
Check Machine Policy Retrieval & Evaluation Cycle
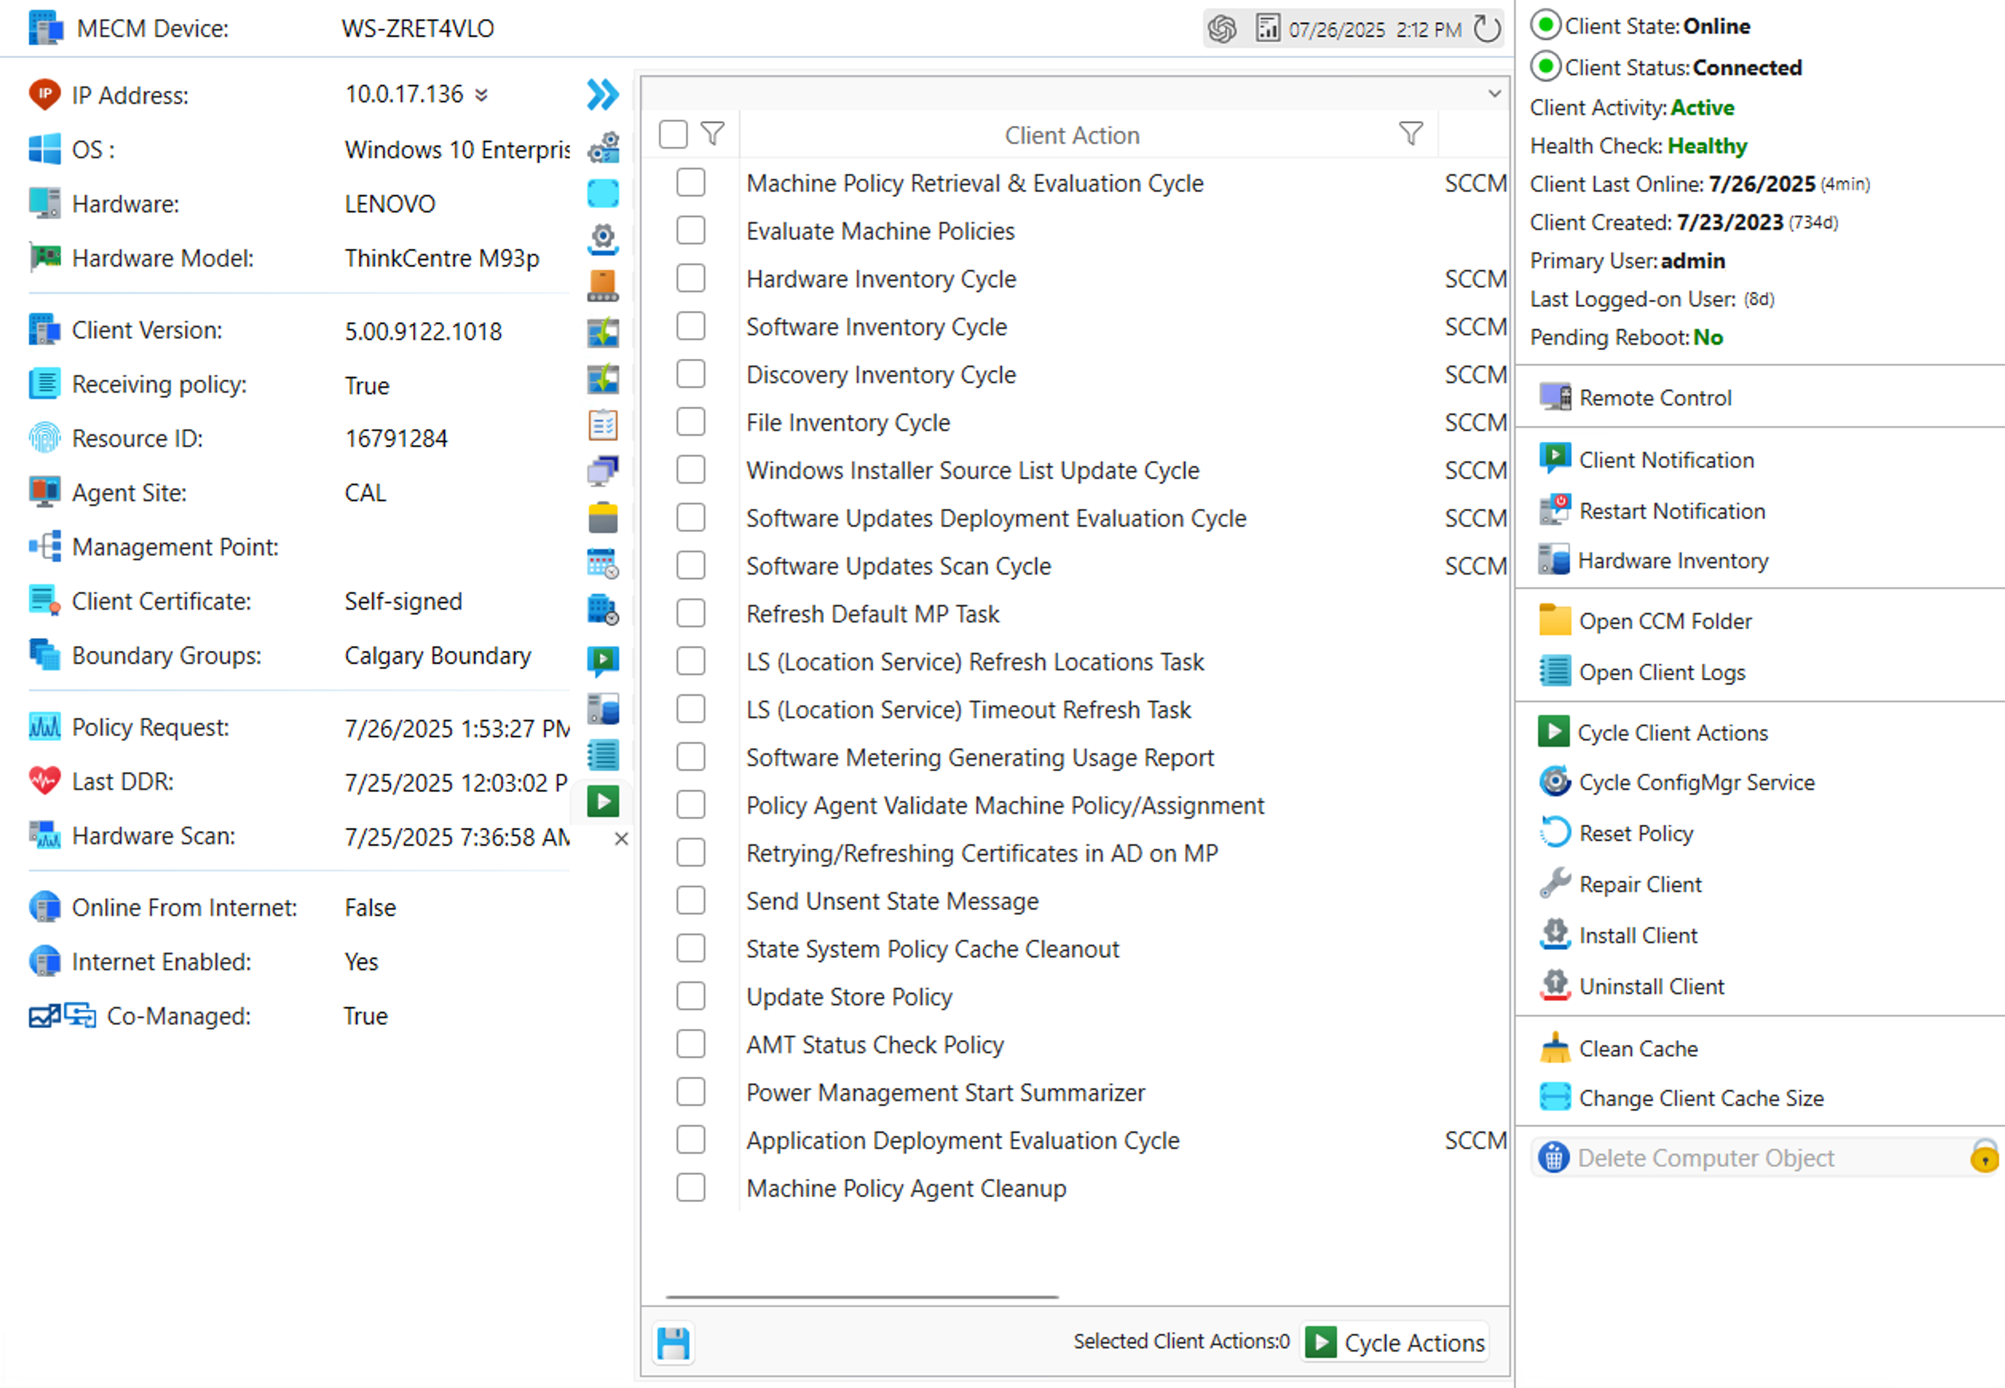[x=690, y=183]
